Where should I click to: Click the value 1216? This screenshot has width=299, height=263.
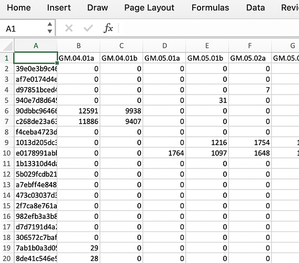tap(219, 143)
